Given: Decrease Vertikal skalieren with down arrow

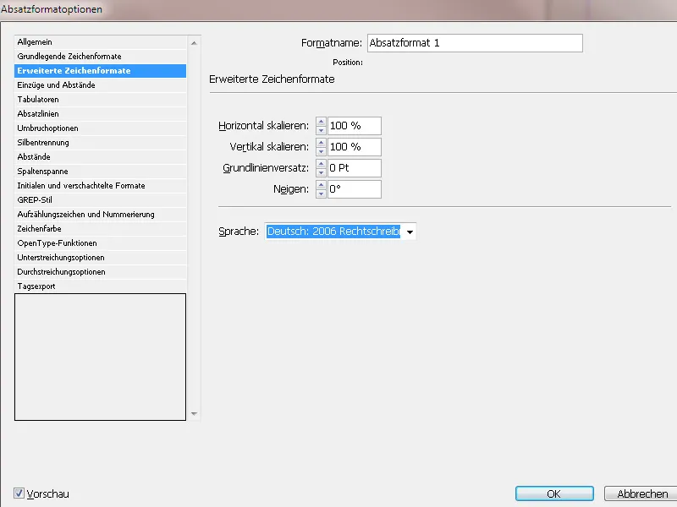Looking at the screenshot, I should (321, 151).
